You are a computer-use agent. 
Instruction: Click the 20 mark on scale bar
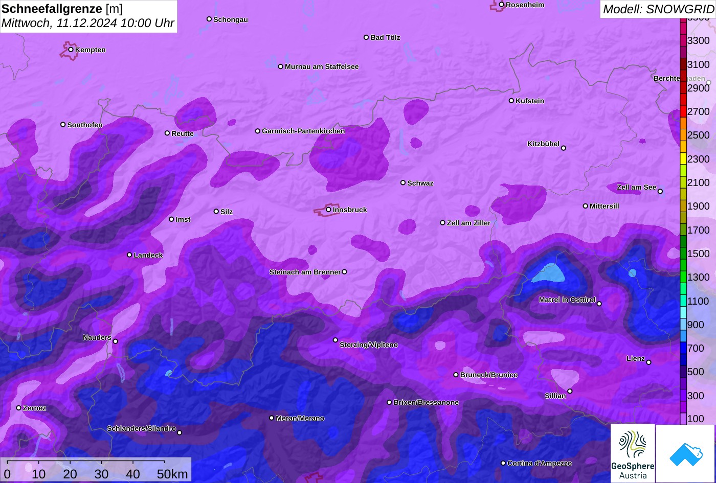tap(70, 474)
